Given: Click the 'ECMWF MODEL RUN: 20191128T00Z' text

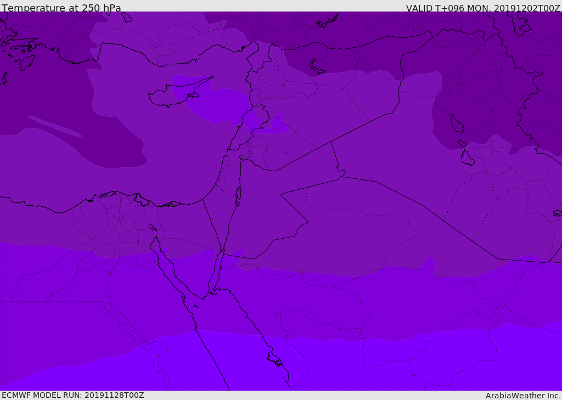Looking at the screenshot, I should [x=73, y=395].
